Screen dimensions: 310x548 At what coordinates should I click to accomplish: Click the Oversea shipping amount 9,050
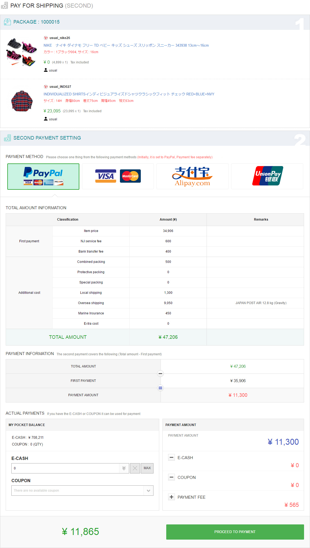click(x=168, y=303)
